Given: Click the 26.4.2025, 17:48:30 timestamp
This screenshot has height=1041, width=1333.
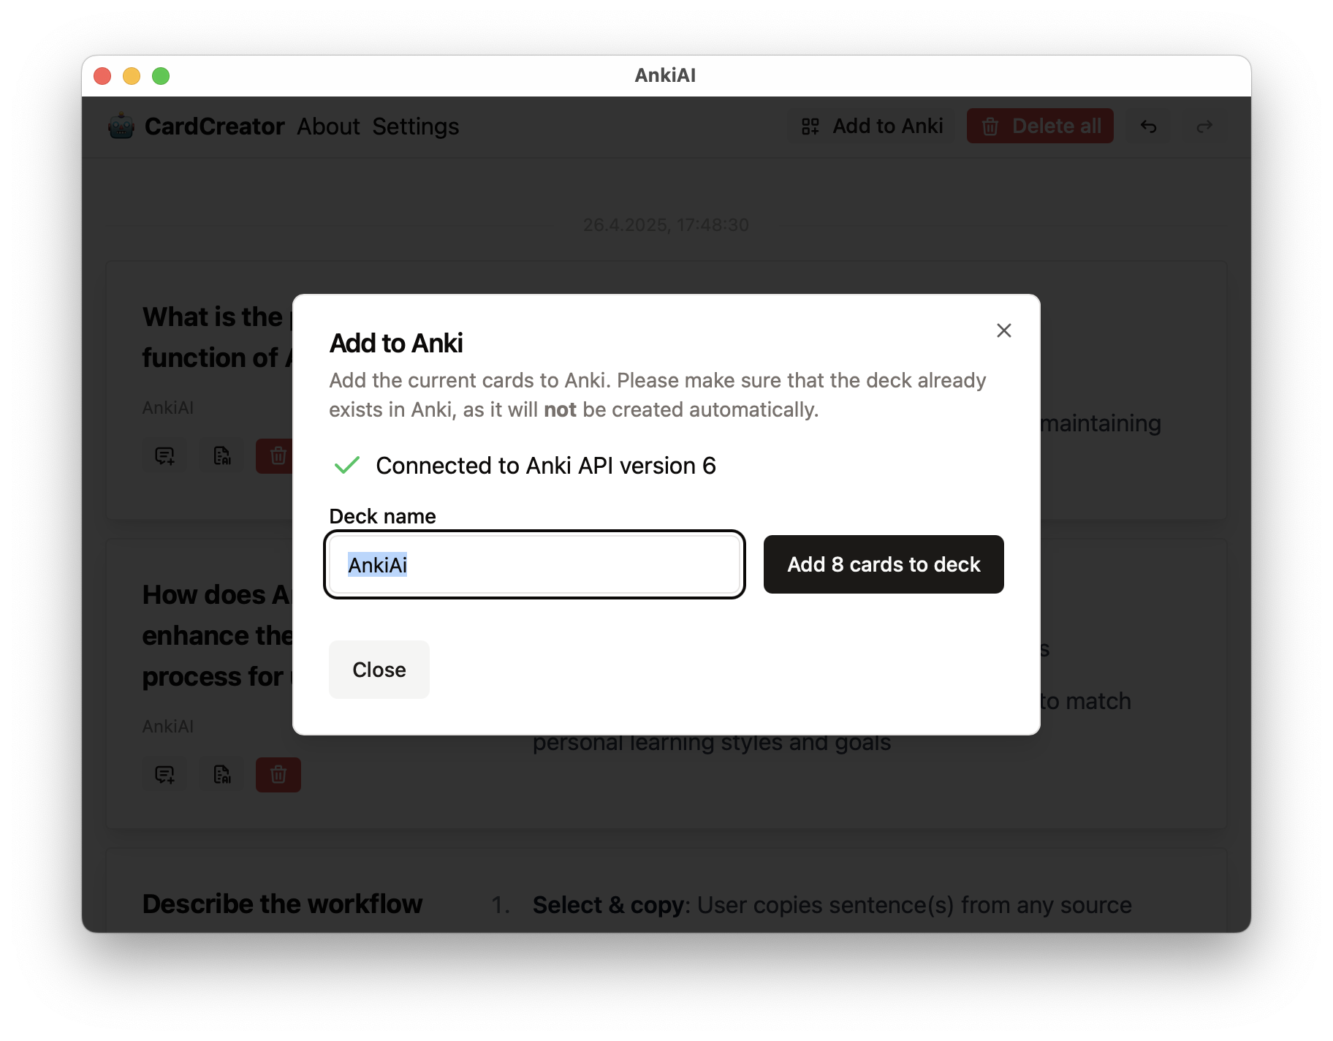Looking at the screenshot, I should coord(666,225).
